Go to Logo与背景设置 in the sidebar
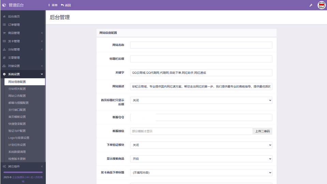 click(19, 138)
